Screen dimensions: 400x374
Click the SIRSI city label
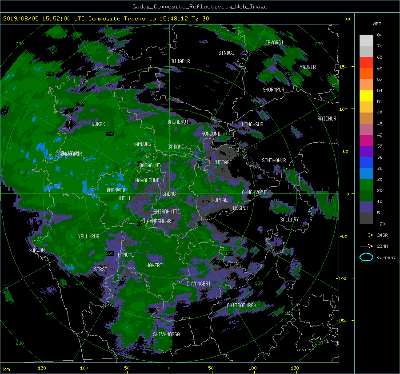pyautogui.click(x=100, y=269)
